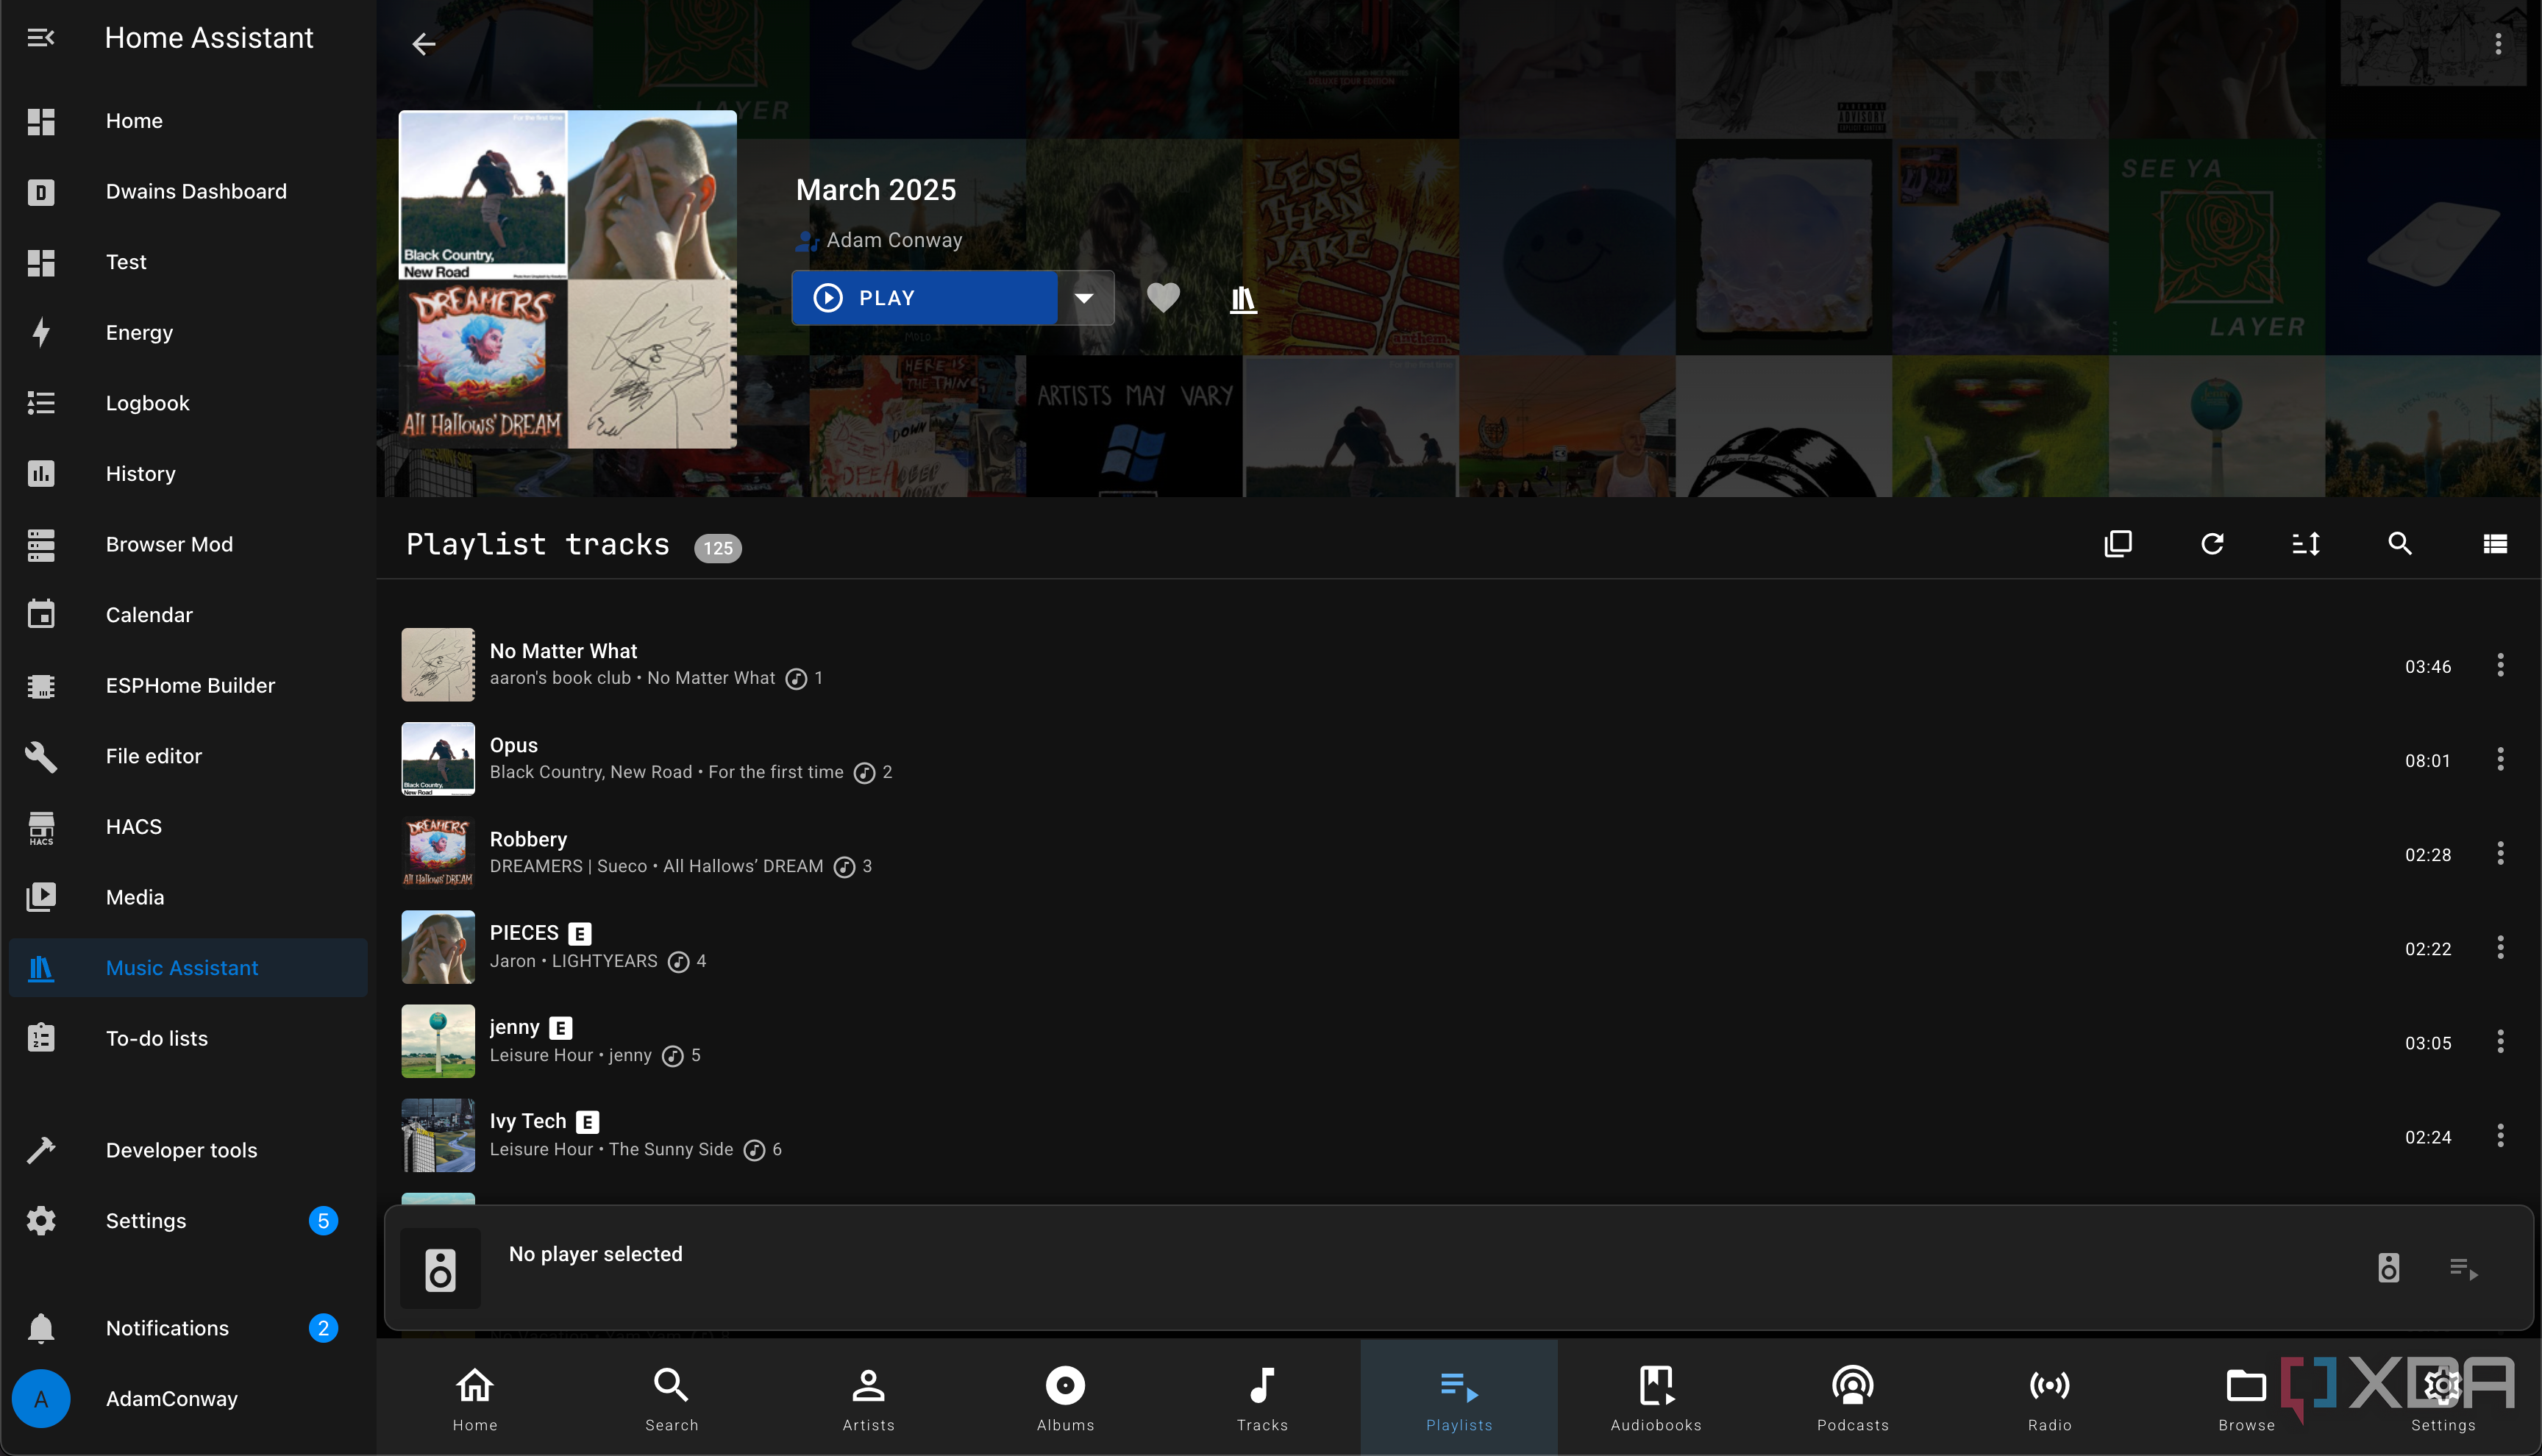
Task: Toggle favorite heart for March 2025
Action: pos(1163,298)
